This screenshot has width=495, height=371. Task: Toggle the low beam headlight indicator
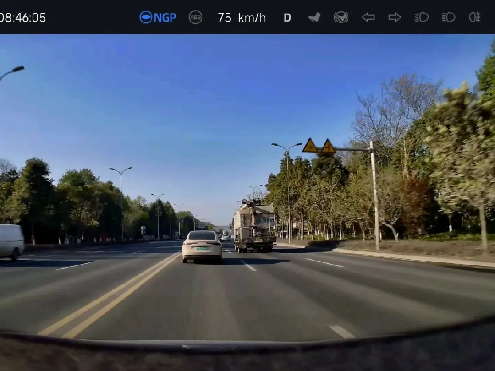point(422,17)
